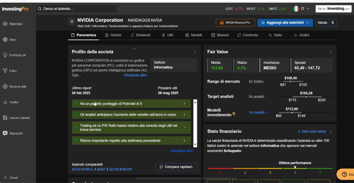Switch to the Notizie tab

coord(113,35)
